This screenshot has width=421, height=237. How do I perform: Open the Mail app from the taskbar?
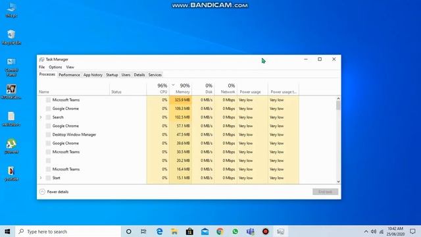[x=205, y=231]
